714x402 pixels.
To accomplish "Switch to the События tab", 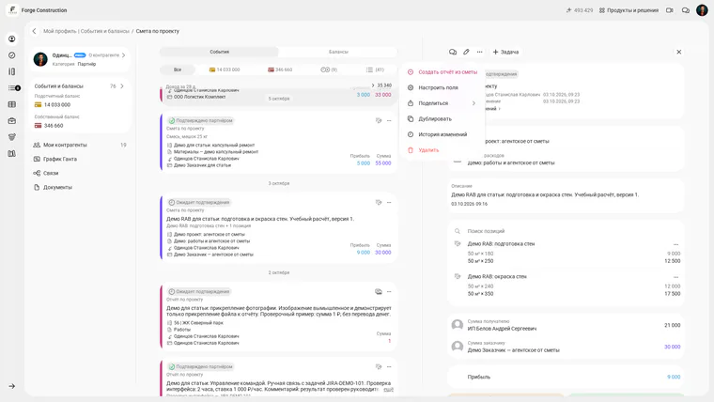I will coord(219,52).
